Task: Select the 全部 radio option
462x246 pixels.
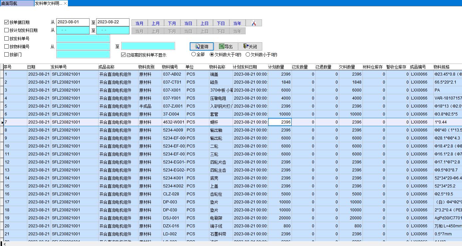Action: point(193,54)
